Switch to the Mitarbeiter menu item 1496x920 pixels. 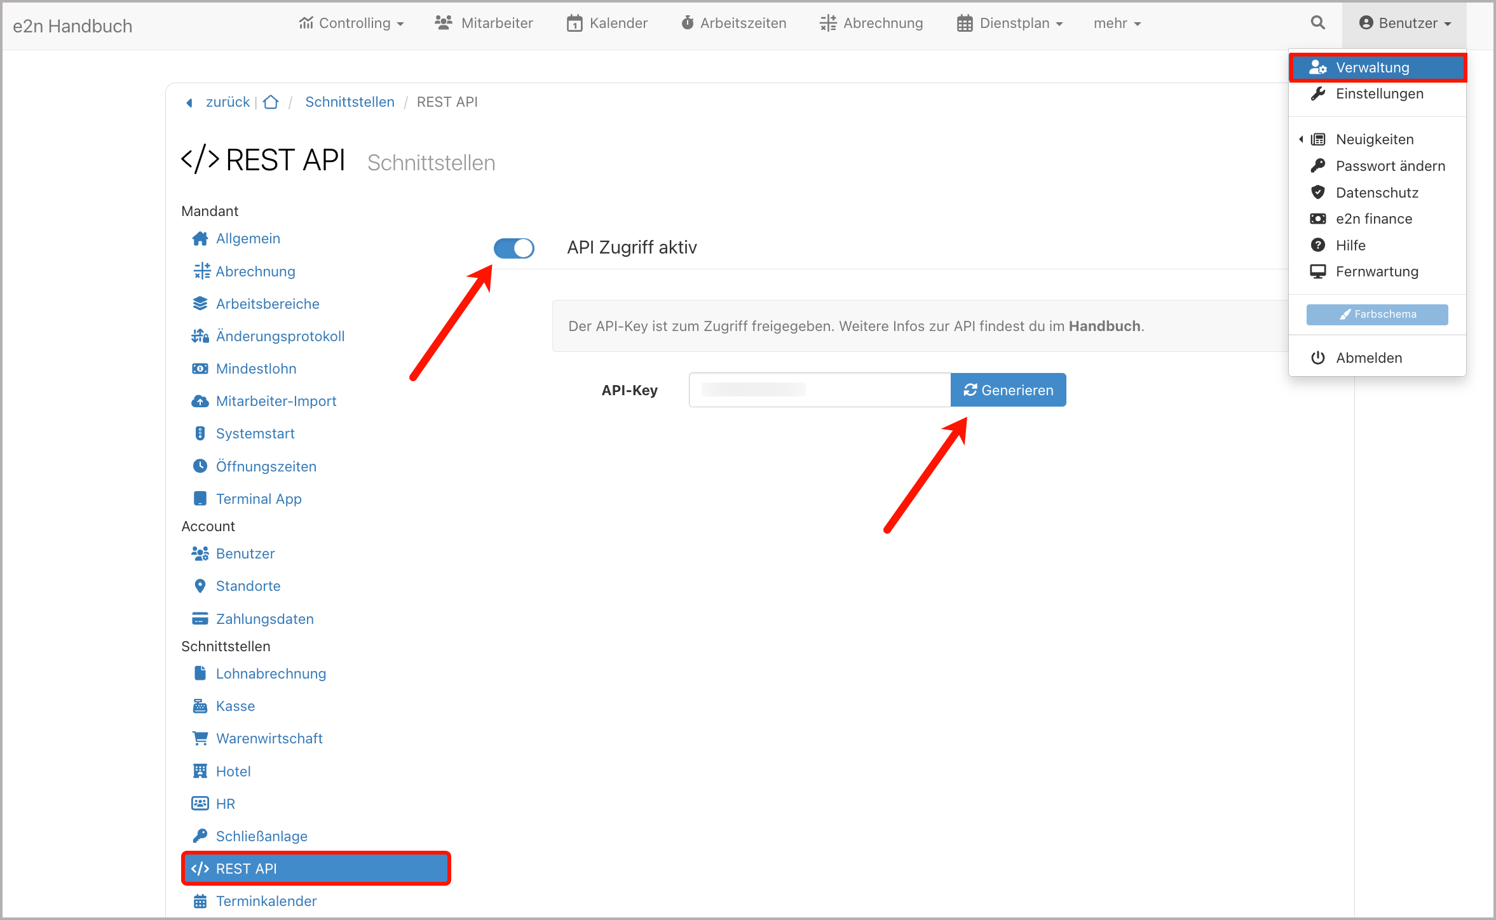pyautogui.click(x=484, y=23)
